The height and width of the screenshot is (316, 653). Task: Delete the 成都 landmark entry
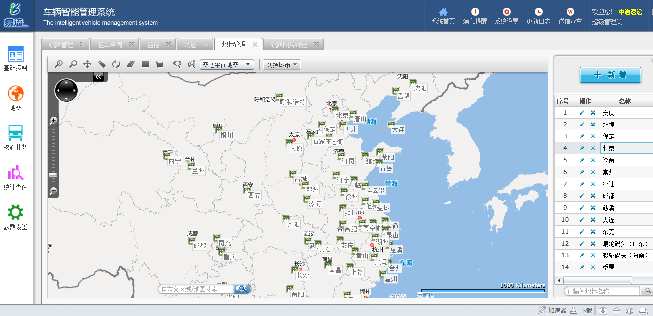coord(593,196)
